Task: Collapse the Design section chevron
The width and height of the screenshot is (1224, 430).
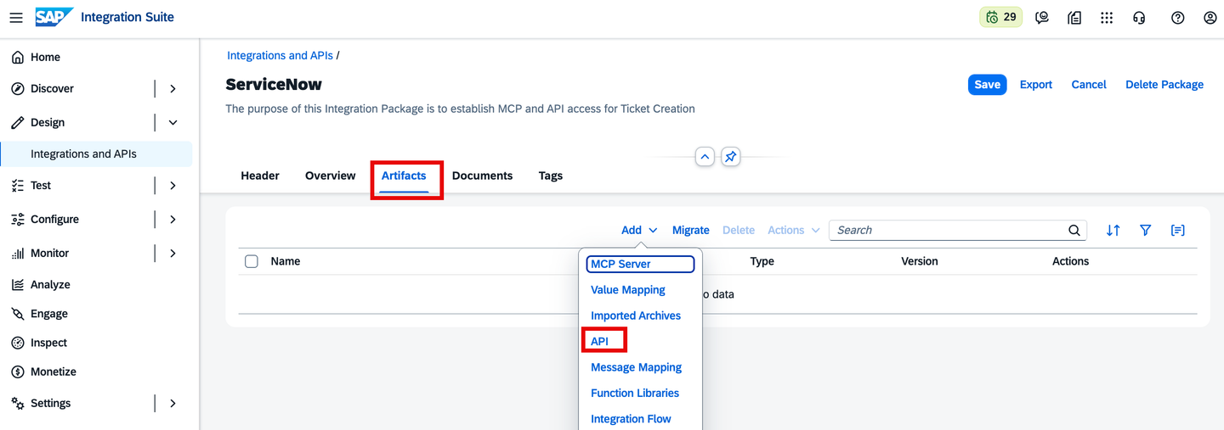Action: 173,122
